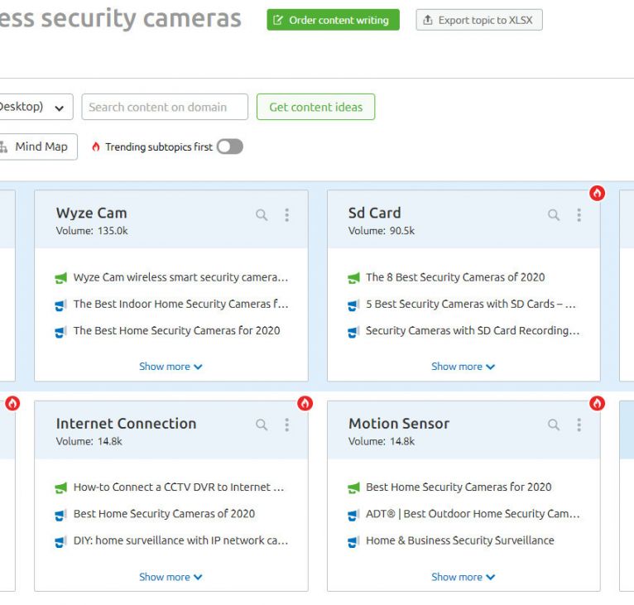Open the three-dot menu on Motion Sensor card
The image size is (634, 605).
pyautogui.click(x=579, y=425)
